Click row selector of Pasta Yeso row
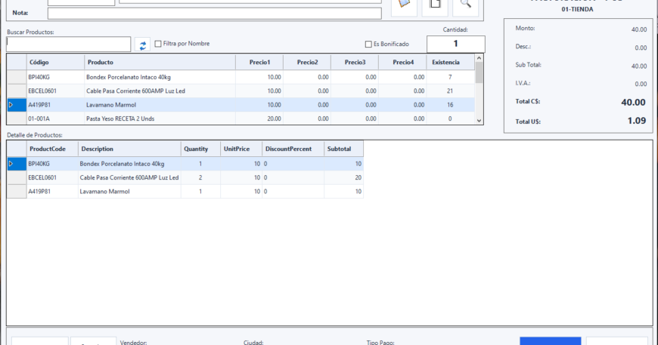 17,119
